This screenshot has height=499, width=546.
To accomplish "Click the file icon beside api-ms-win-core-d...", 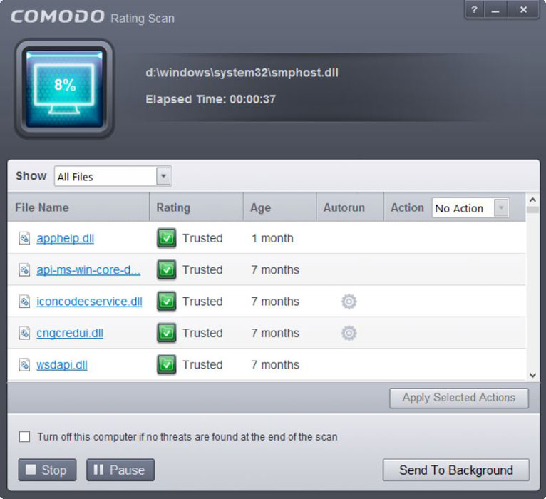I will [24, 270].
